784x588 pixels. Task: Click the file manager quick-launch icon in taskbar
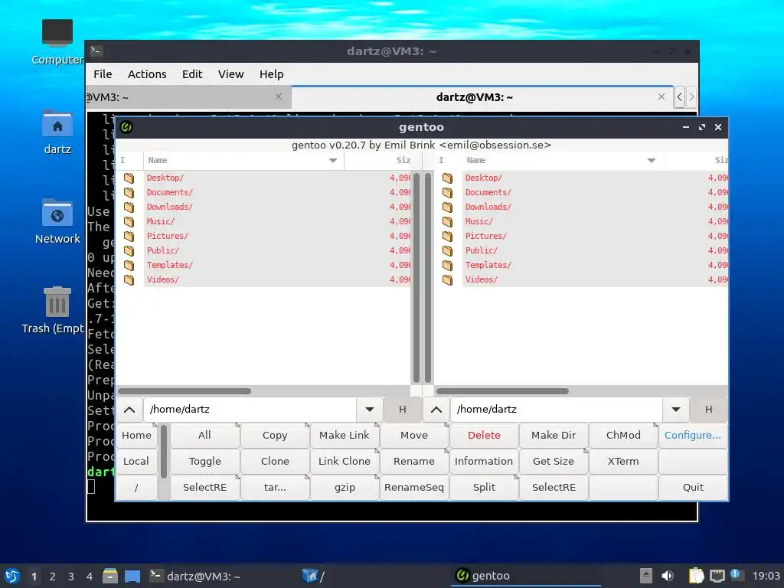pyautogui.click(x=110, y=576)
